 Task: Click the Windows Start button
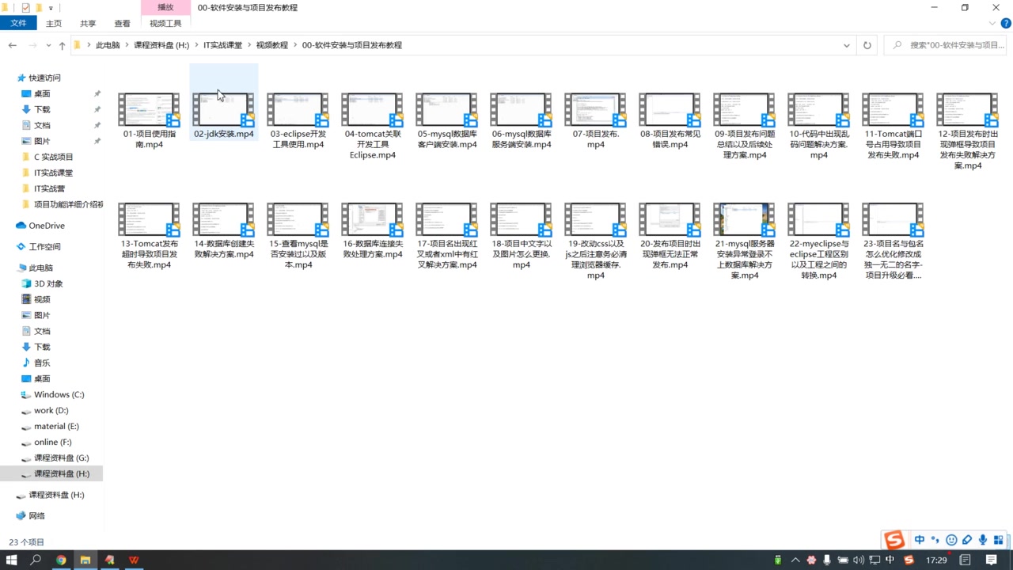(12, 560)
